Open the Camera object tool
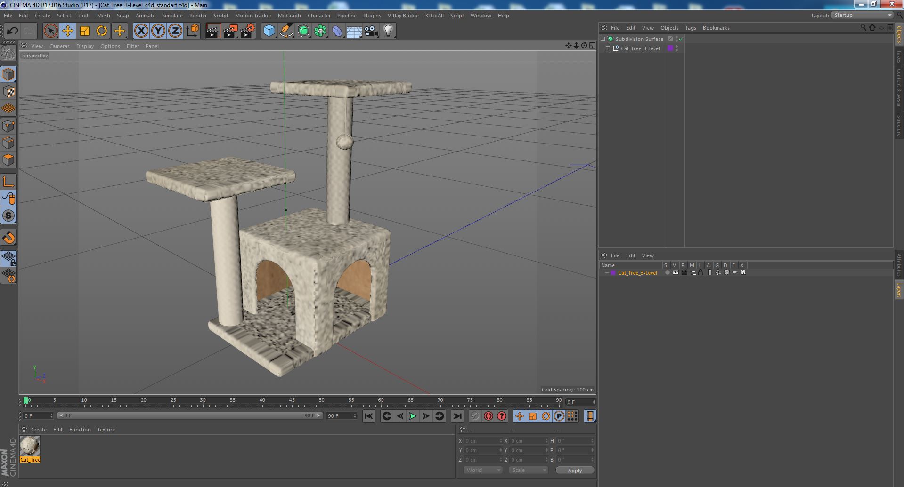Viewport: 904px width, 487px height. click(371, 31)
